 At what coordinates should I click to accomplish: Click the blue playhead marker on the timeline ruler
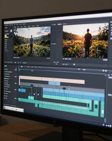pyautogui.click(x=19, y=70)
